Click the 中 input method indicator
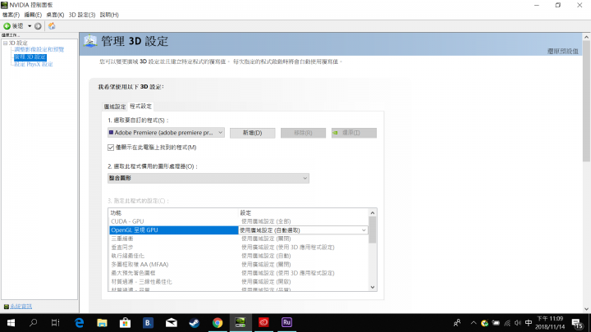 [529, 323]
